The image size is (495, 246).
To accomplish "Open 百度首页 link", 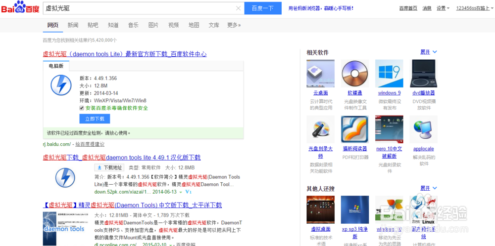I will pos(408,8).
